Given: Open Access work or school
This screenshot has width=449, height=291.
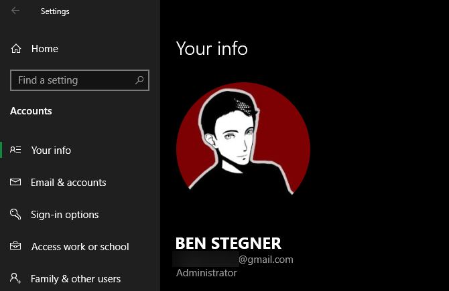Looking at the screenshot, I should (80, 247).
